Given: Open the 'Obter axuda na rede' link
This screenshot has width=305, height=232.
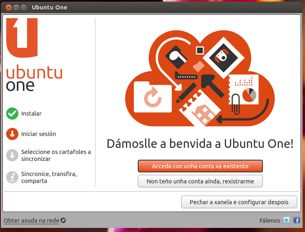Looking at the screenshot, I should (x=31, y=221).
